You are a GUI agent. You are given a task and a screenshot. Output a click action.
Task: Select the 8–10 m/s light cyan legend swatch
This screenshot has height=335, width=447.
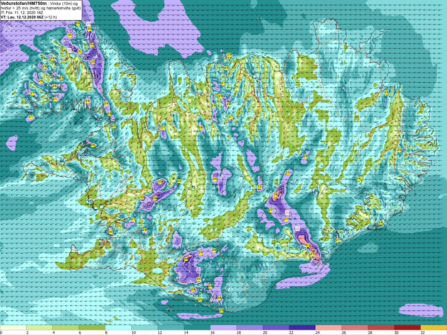[118, 328]
